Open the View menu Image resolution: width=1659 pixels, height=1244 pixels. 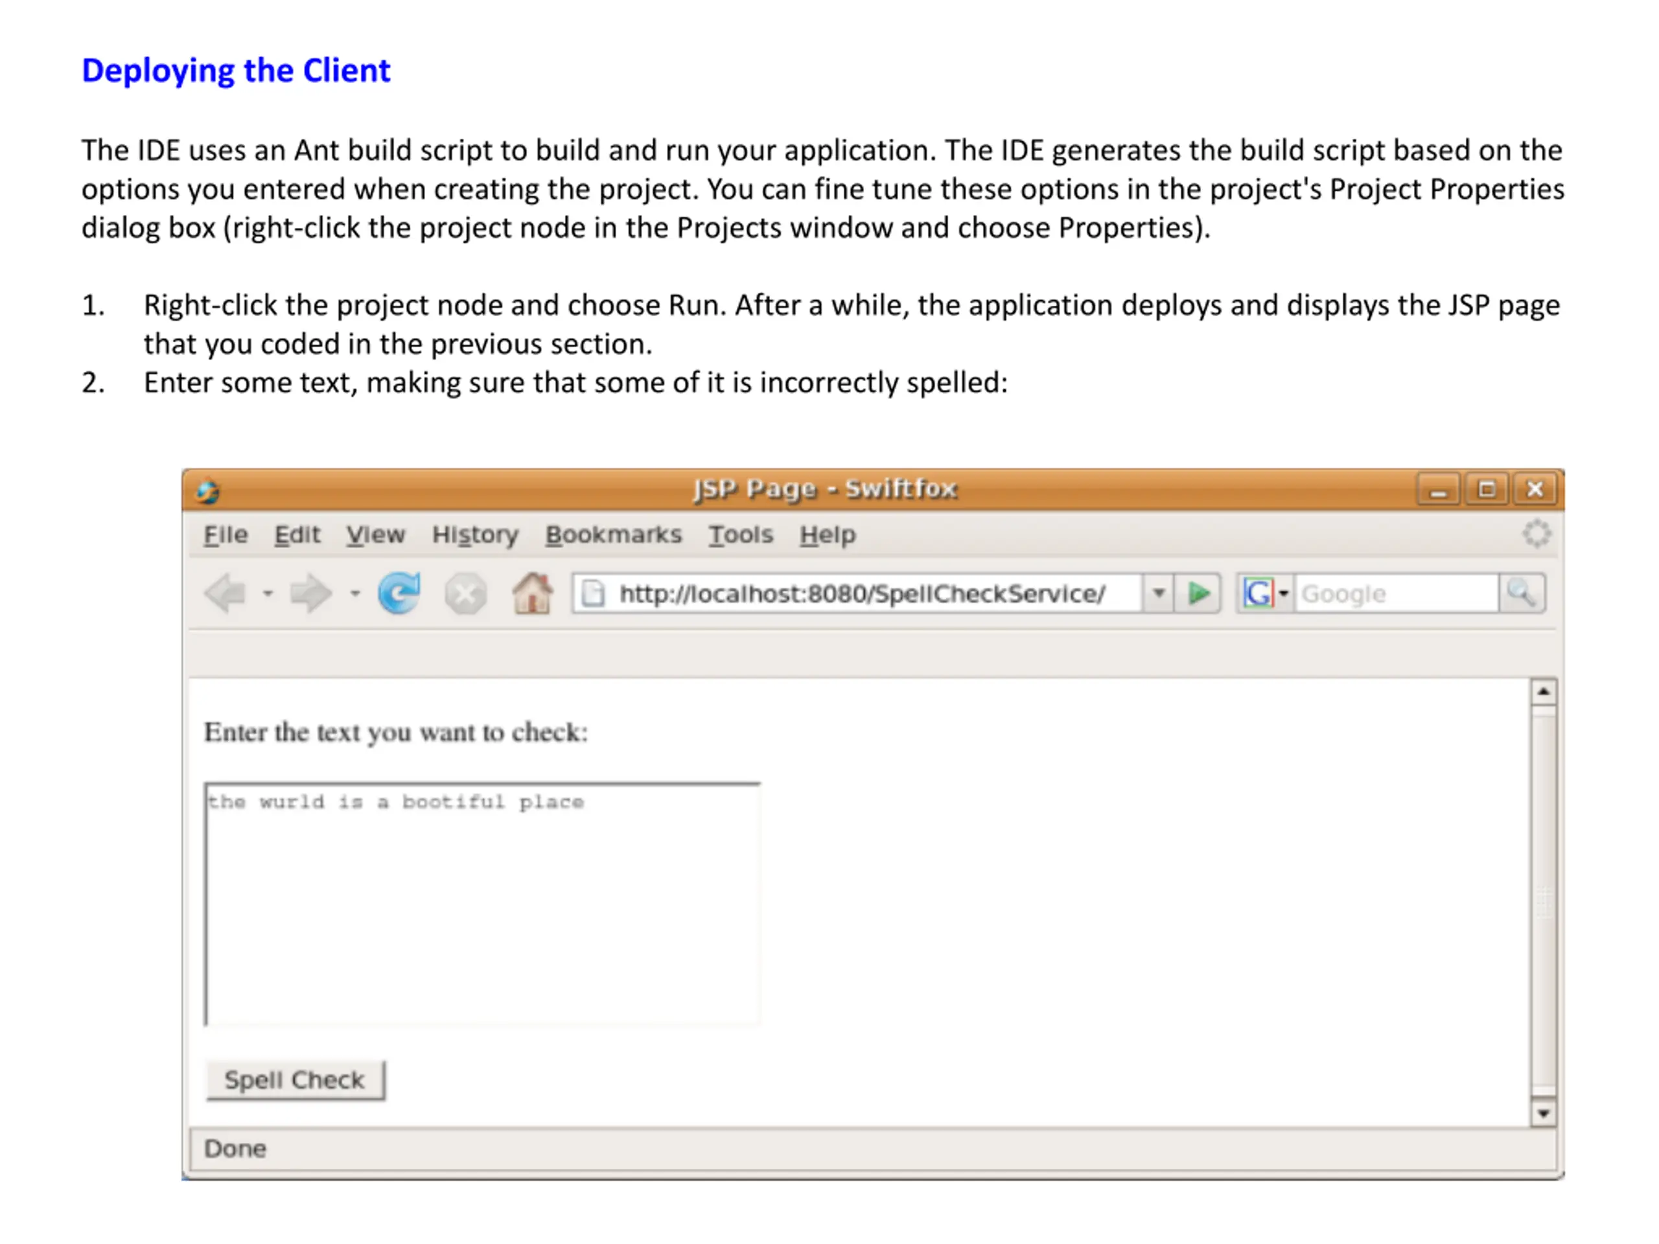(x=375, y=535)
